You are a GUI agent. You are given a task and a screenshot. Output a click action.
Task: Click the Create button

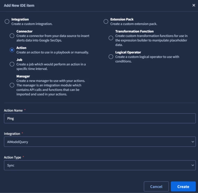click(183, 186)
